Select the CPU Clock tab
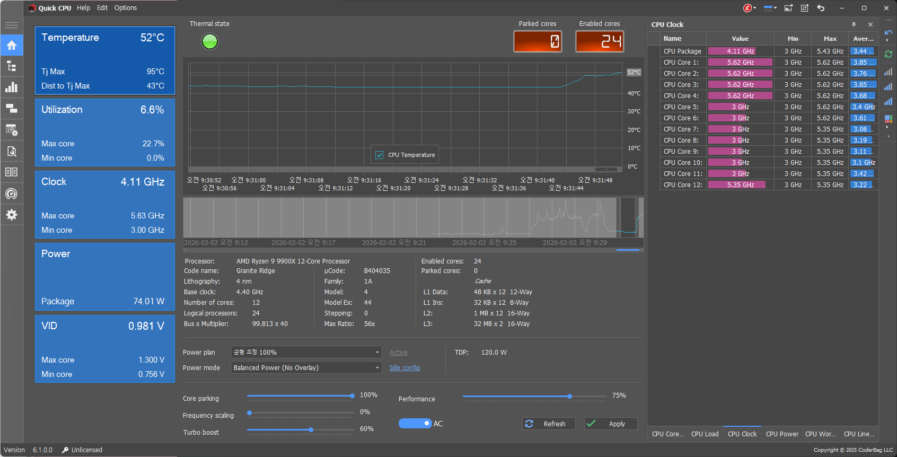The image size is (897, 457). tap(742, 434)
